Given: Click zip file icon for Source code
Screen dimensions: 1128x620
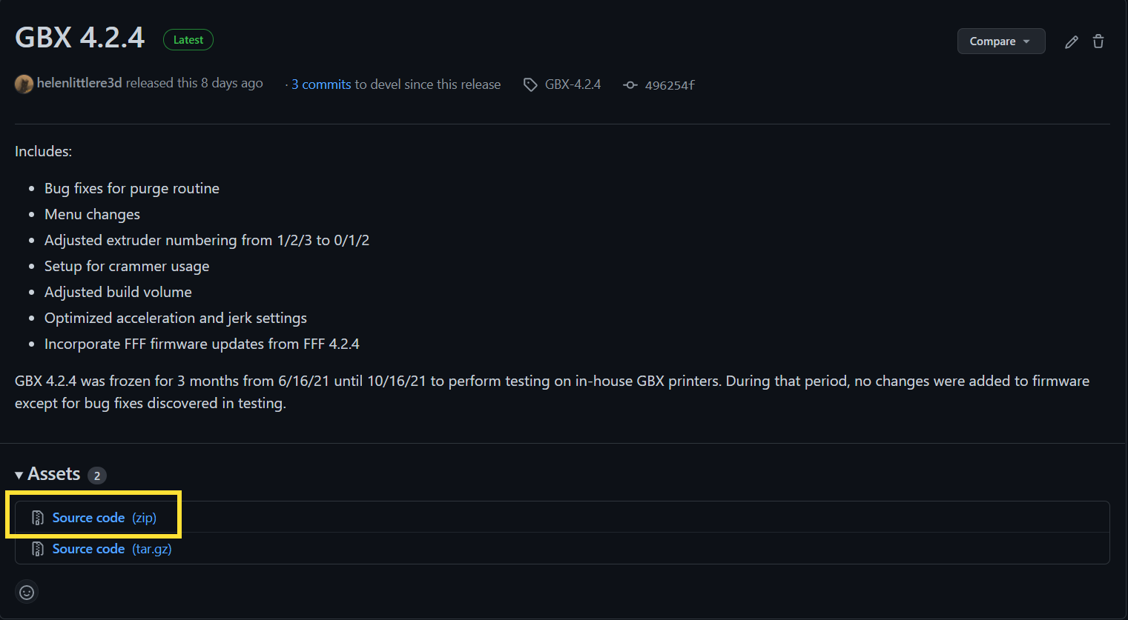Looking at the screenshot, I should click(37, 518).
